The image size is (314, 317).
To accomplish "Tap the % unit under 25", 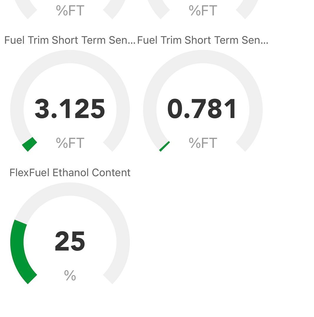I will point(70,275).
